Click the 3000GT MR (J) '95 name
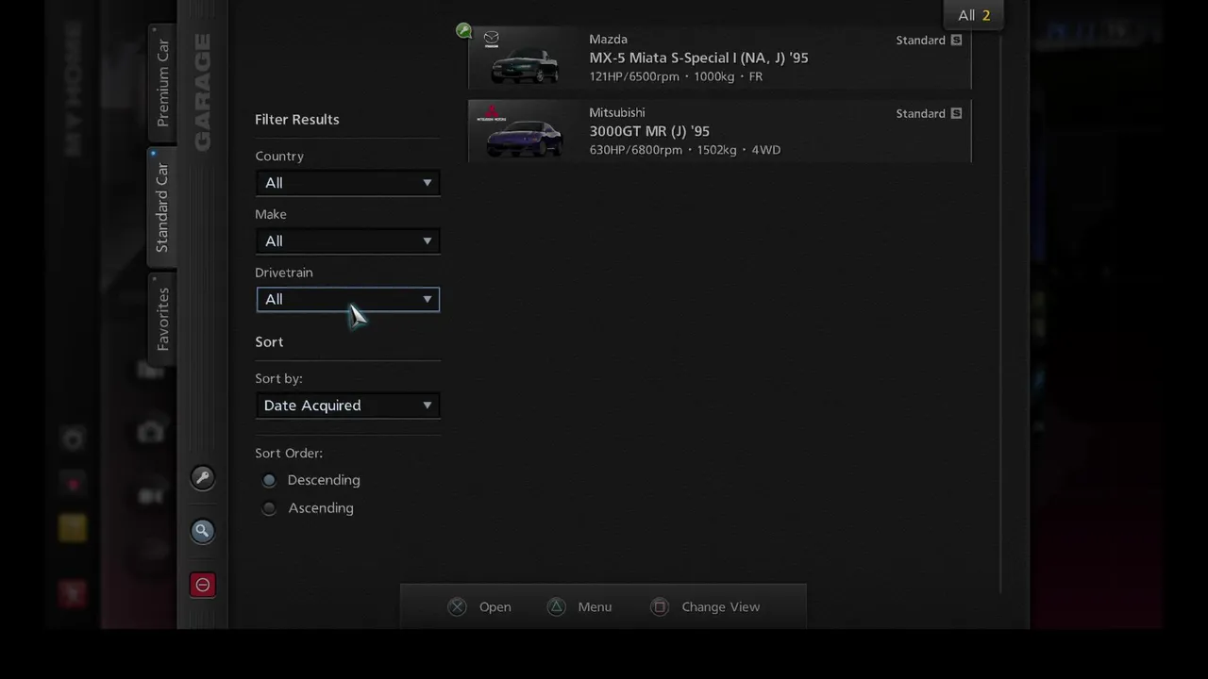 point(649,132)
